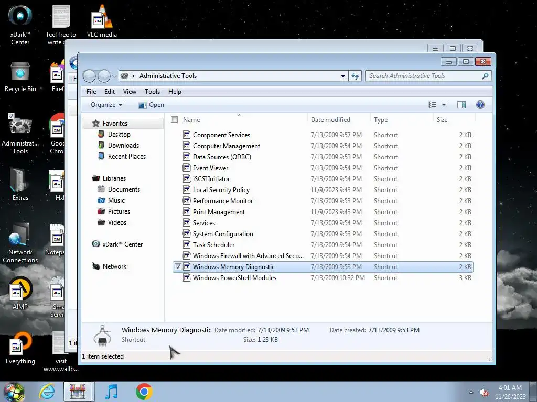The image size is (537, 402).
Task: Click the muted volume tray icon
Action: point(484,392)
